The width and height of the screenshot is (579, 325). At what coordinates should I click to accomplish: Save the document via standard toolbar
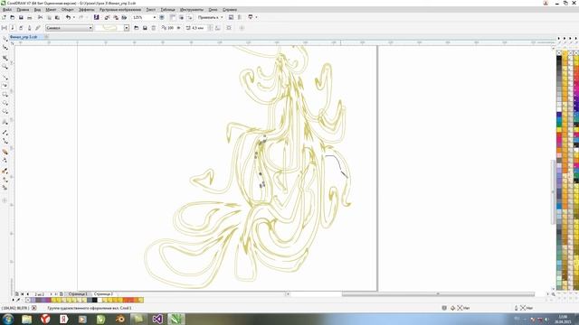(21, 17)
